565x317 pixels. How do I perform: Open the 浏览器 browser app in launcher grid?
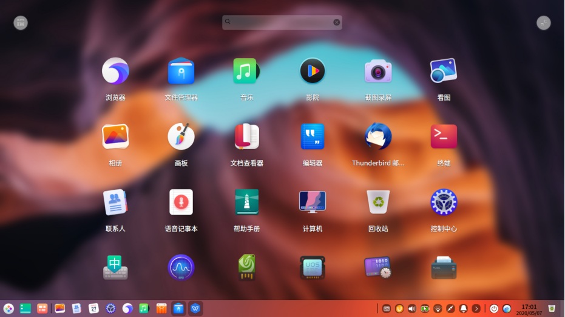[x=115, y=71]
